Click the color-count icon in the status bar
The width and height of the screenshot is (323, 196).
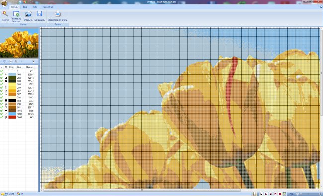tap(19, 194)
